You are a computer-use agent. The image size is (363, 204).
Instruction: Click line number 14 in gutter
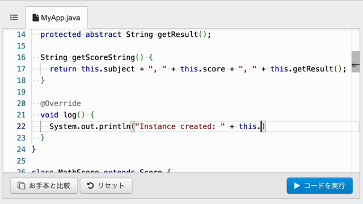pyautogui.click(x=21, y=35)
